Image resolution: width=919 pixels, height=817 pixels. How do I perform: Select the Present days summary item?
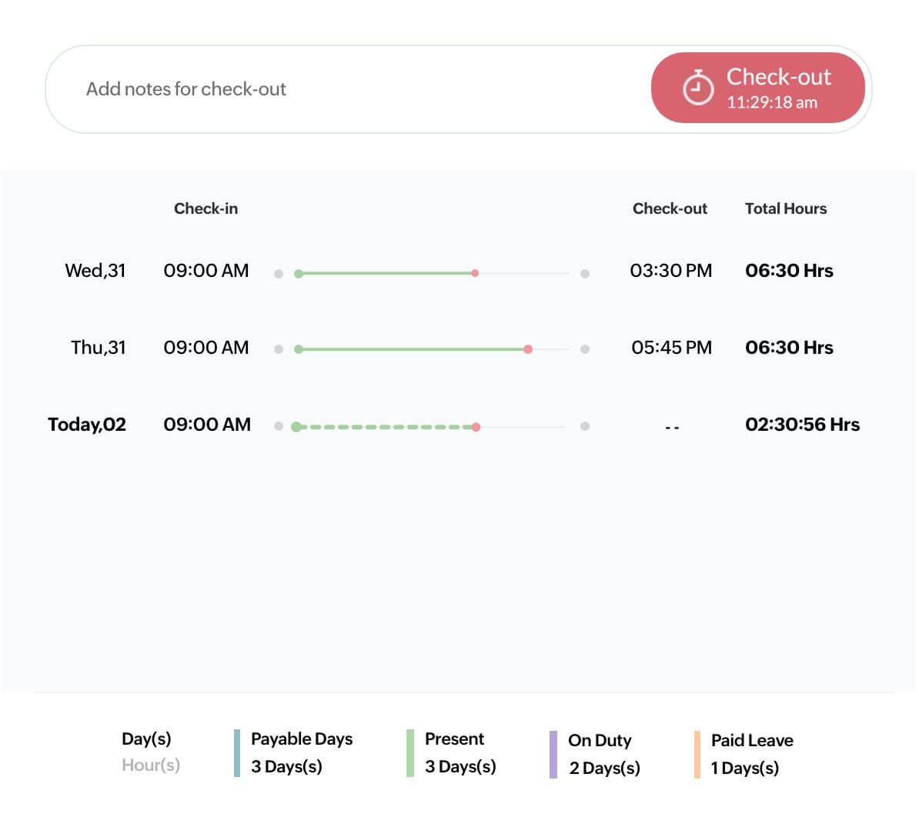pos(459,752)
